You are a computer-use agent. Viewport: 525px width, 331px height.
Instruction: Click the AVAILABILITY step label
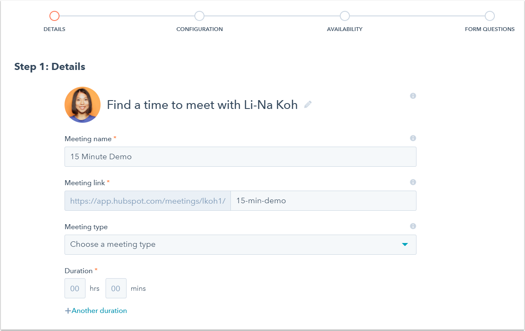[x=344, y=29]
